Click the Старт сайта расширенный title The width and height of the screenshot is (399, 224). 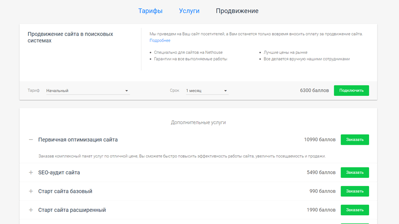coord(72,210)
